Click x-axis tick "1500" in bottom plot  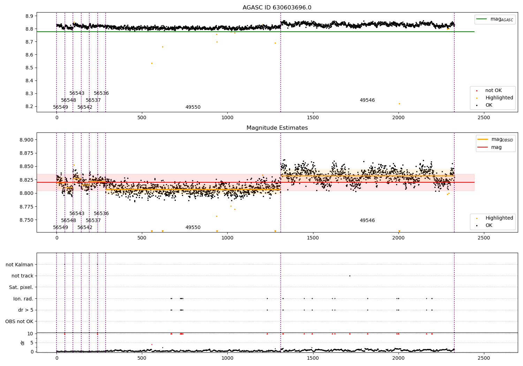[x=313, y=358]
